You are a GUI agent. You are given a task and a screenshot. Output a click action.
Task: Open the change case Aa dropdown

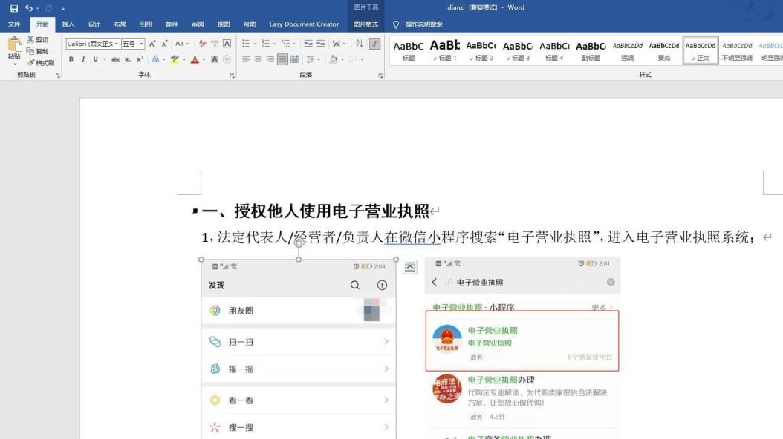pos(182,44)
